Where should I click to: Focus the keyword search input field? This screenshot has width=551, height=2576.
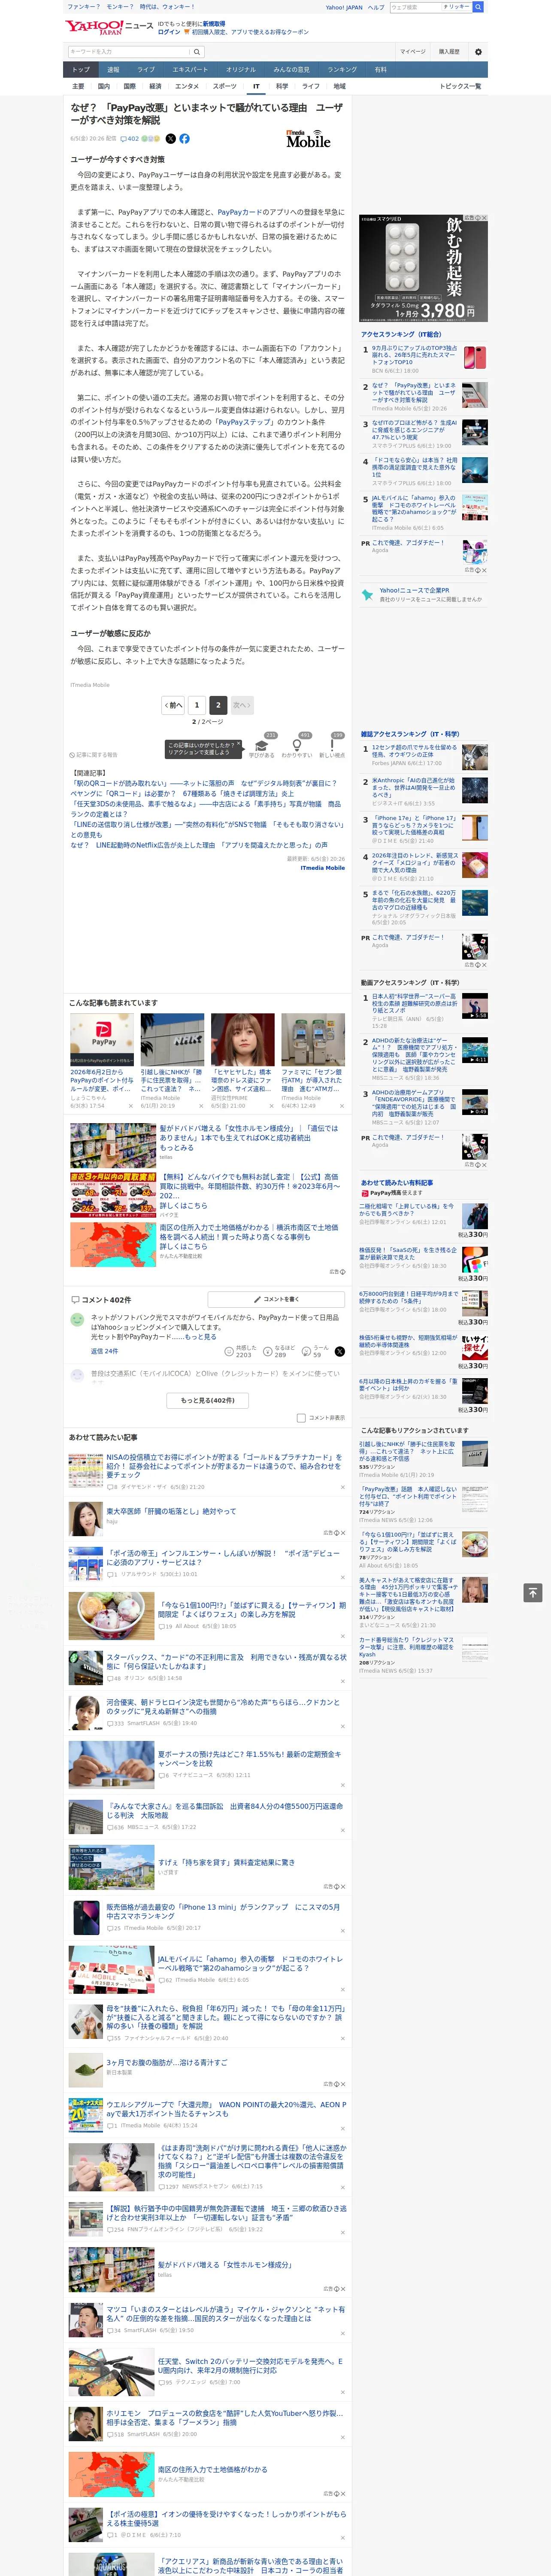click(x=129, y=52)
